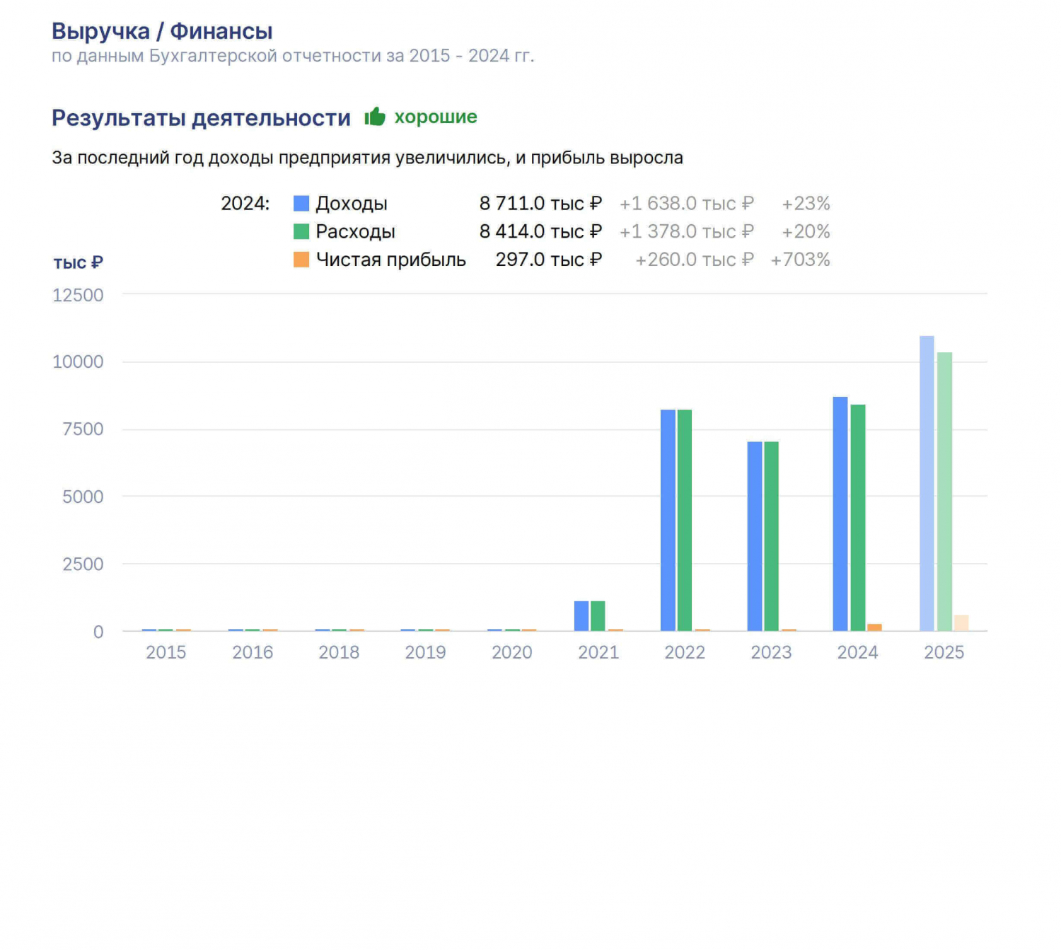The image size is (1061, 950).
Task: Click the +1 638.0 тыс ₽ change value
Action: coord(687,204)
